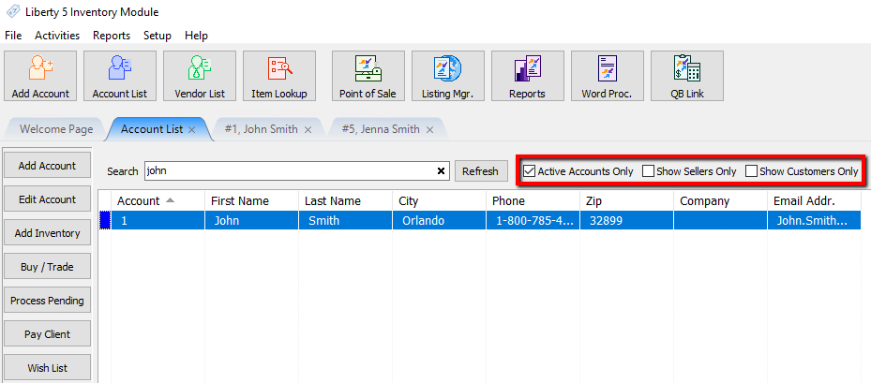Open the Account List toolbar icon
The height and width of the screenshot is (383, 871).
(118, 76)
